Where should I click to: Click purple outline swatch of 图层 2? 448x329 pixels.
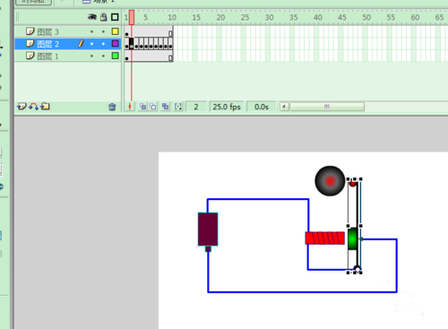point(115,44)
